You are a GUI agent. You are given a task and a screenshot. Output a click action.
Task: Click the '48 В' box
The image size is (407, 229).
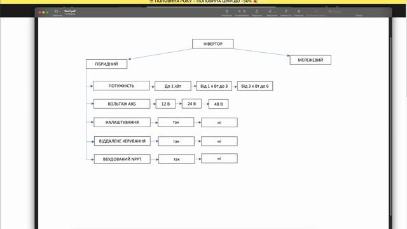(218, 104)
